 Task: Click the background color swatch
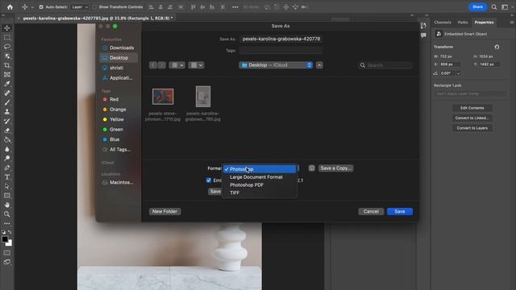[10, 244]
